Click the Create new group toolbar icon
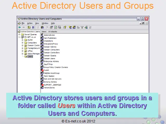This screenshot has height=124, width=166. click(x=74, y=27)
